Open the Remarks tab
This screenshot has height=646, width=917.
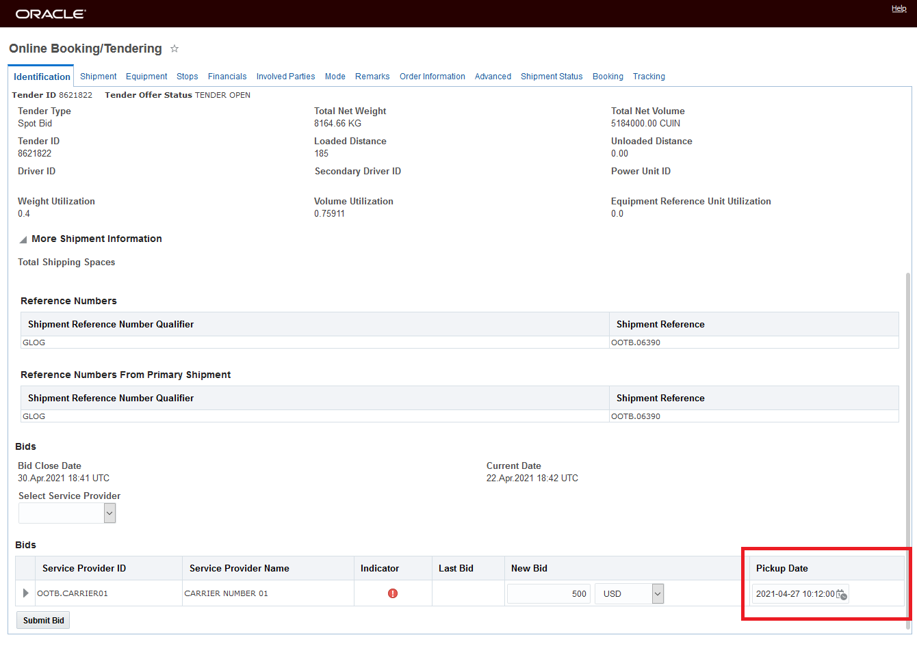372,77
